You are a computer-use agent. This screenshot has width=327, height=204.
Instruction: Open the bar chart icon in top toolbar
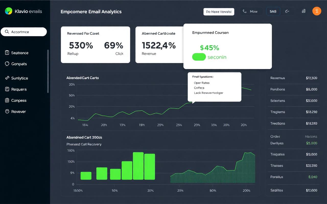click(x=303, y=11)
